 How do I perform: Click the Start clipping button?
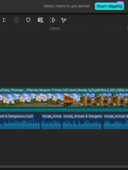point(109,6)
